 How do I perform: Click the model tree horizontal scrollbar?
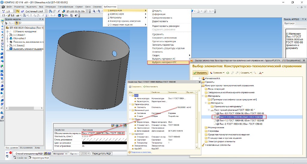click(24, 108)
